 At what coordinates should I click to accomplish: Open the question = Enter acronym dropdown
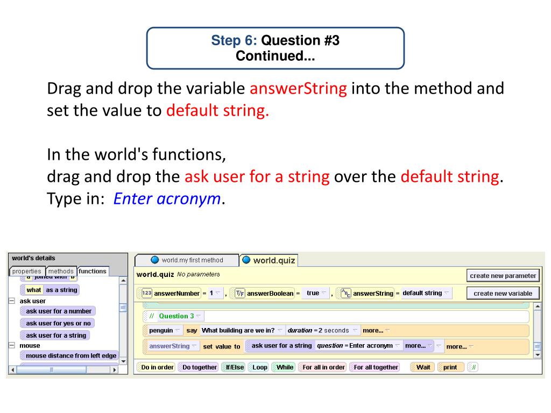[x=358, y=346]
